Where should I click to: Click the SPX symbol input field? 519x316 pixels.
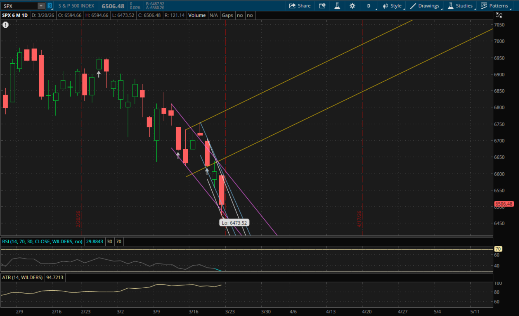tap(19, 6)
